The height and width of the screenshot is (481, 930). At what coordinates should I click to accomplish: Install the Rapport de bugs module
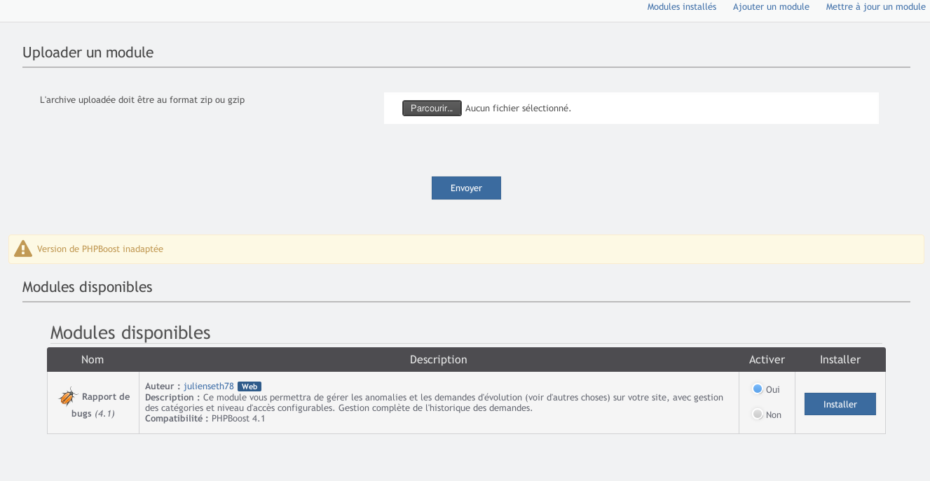840,404
